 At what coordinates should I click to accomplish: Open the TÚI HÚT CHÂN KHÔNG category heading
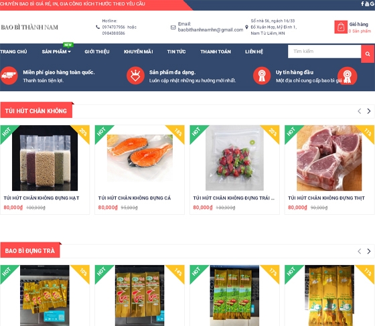tap(36, 111)
